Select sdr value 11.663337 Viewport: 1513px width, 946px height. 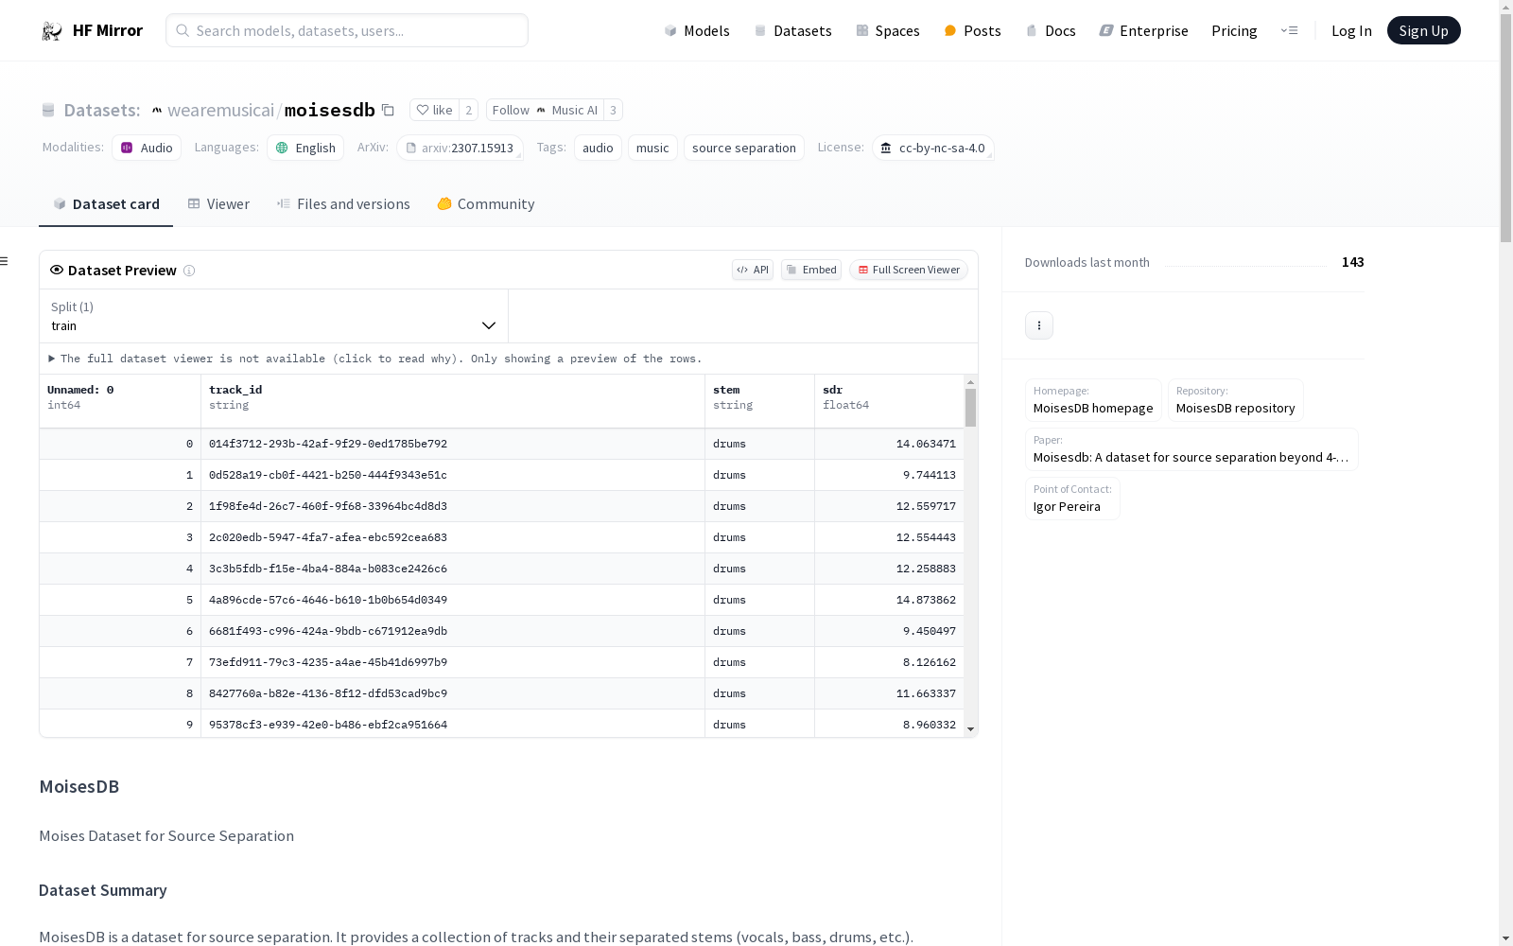click(x=889, y=693)
